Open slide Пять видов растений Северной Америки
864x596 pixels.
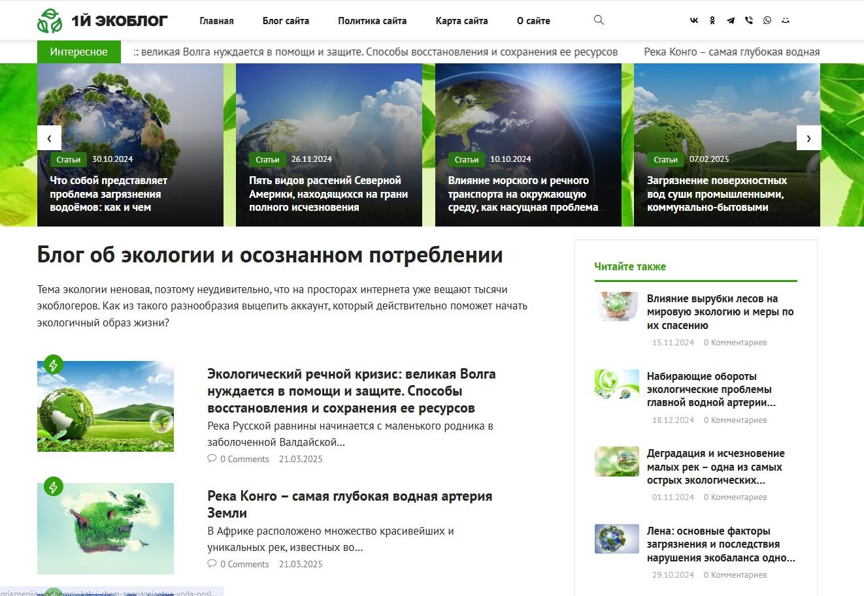[x=328, y=194]
